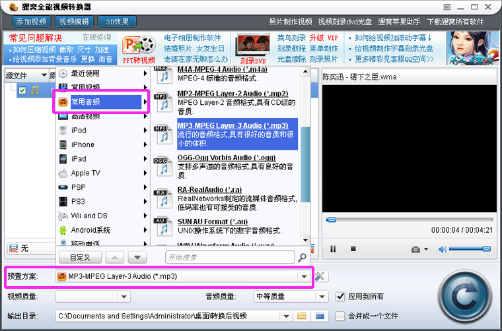Image resolution: width=502 pixels, height=331 pixels.
Task: Open the app options menu icon in title bar
Action: point(447,7)
